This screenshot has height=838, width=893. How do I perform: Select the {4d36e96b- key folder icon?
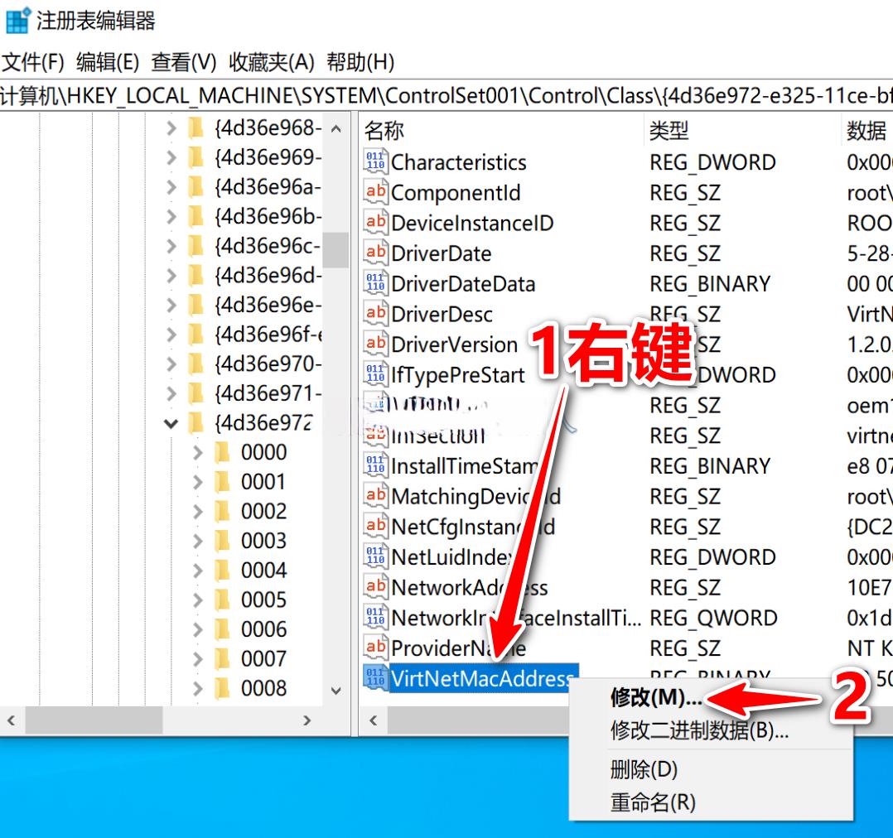[195, 216]
